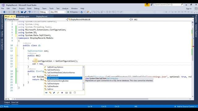Click the Save db.cs toolbar icon
This screenshot has height=111, width=198.
22,12
